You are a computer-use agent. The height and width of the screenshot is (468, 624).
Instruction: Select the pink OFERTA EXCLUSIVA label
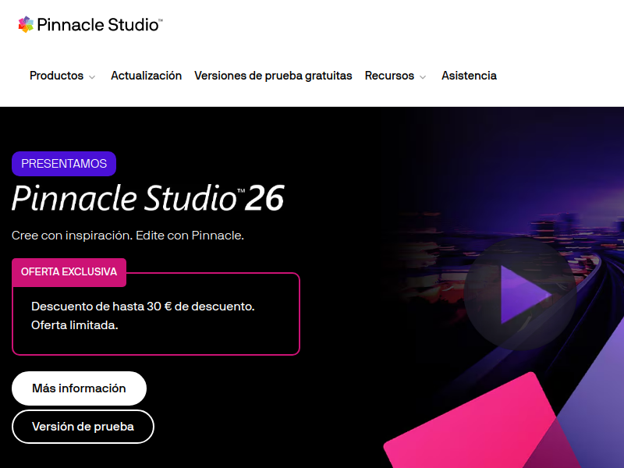69,272
